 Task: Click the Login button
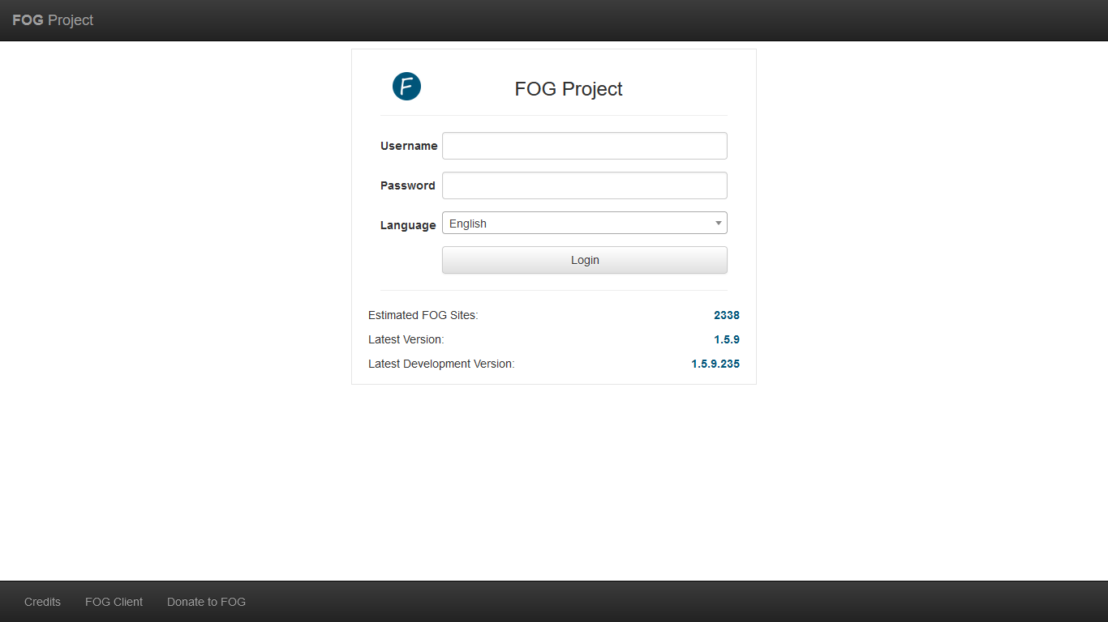click(x=584, y=259)
